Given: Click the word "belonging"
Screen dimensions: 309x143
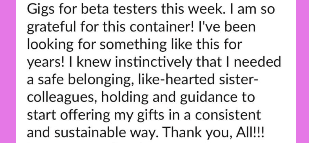Looking at the screenshot, I should click(100, 80).
